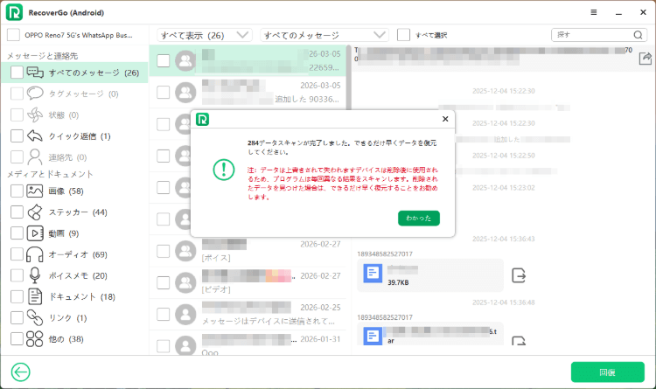Toggle the すべて選択 checkbox
This screenshot has height=389, width=656.
(403, 35)
